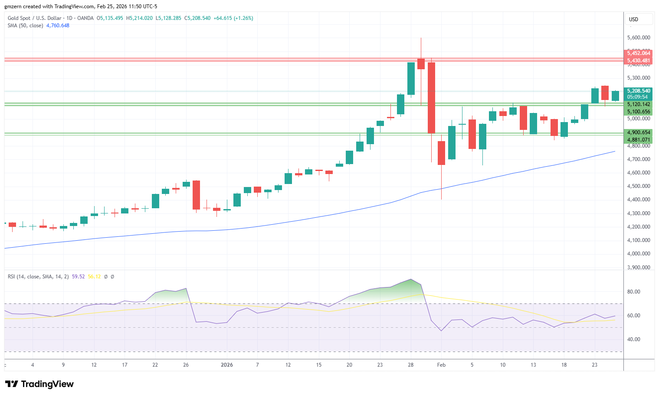Click the green 5,120.142 price tag
Viewport: 659px width, 397px height.
click(x=638, y=104)
